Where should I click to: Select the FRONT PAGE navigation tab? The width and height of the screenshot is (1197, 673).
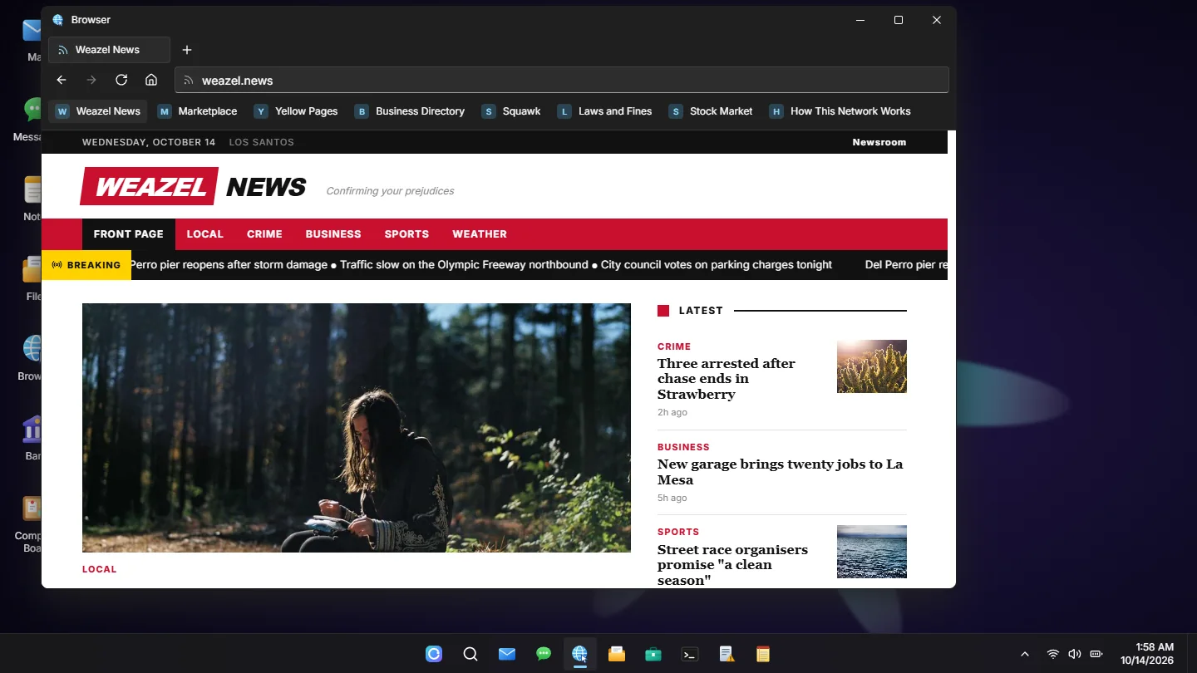pyautogui.click(x=129, y=234)
